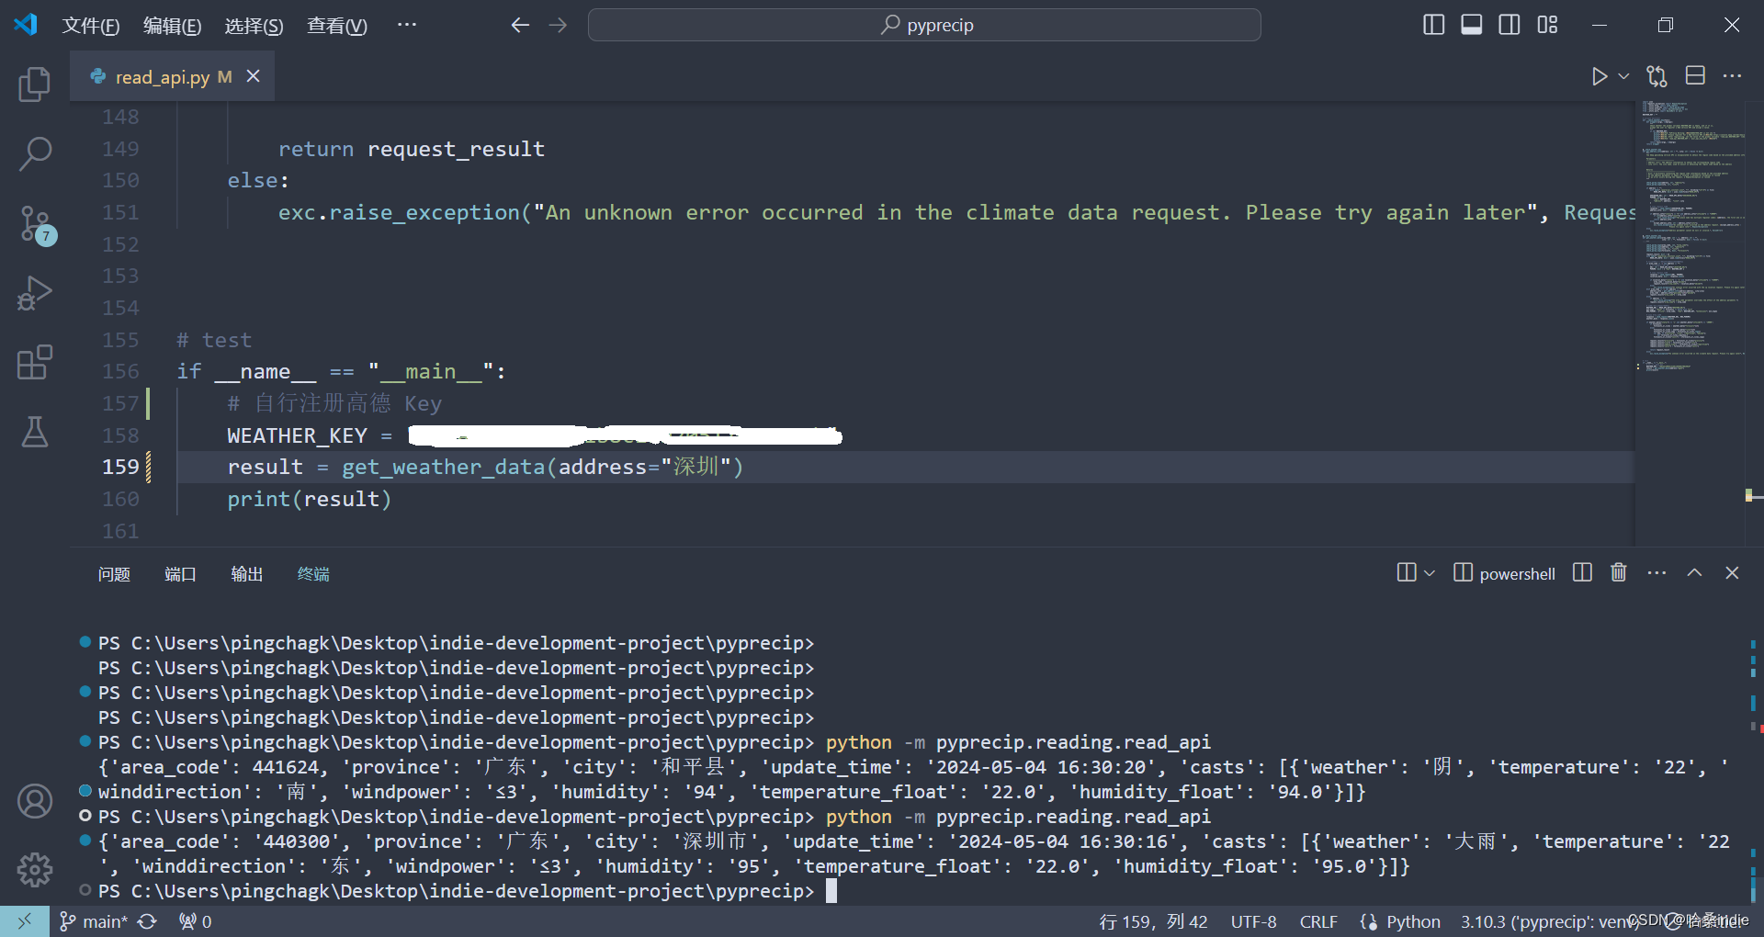Select 3.10.3 Python interpreter in status bar
The image size is (1764, 937).
[1550, 921]
